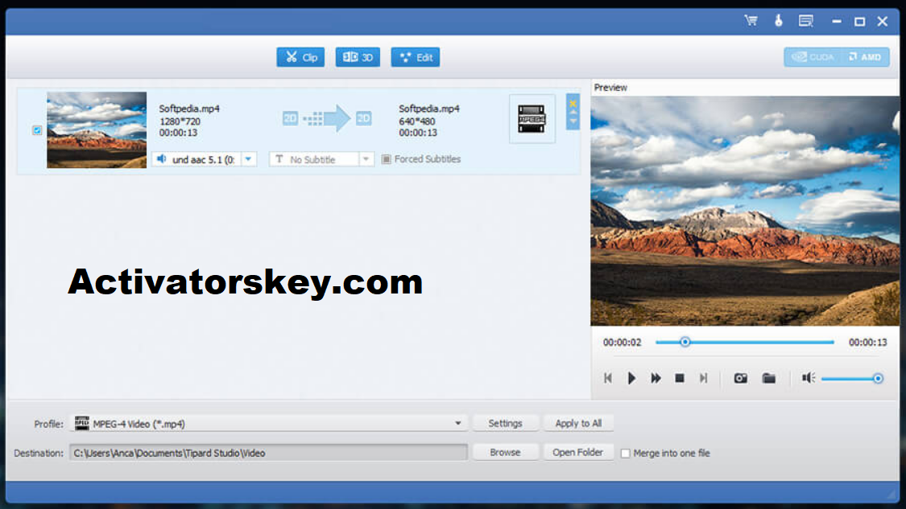The width and height of the screenshot is (906, 509).
Task: Click the elapsed time 00:00:02
Action: click(x=623, y=343)
